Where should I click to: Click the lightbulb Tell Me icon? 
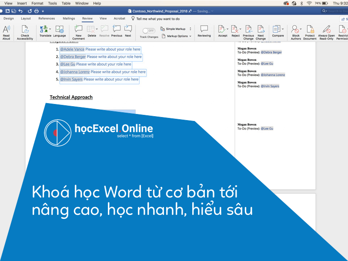133,18
